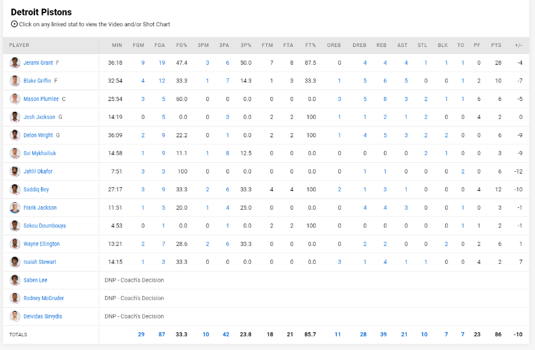Click Mason Plumlee's headshot image
535x350 pixels.
tap(15, 99)
